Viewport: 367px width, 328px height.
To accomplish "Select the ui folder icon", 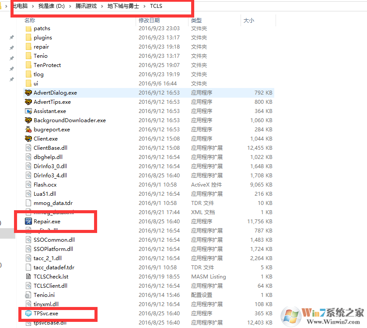I will [x=28, y=84].
